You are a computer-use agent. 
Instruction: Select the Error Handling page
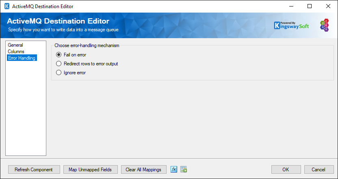[22, 58]
